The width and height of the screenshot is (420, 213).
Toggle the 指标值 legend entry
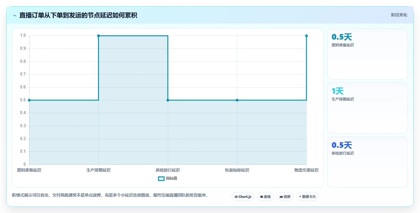point(168,178)
